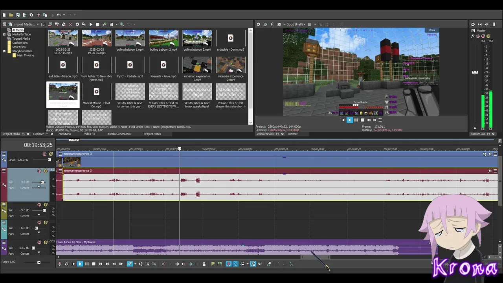Expand the Media By Type tree node
Screen dimensions: 503x283
coord(4,34)
